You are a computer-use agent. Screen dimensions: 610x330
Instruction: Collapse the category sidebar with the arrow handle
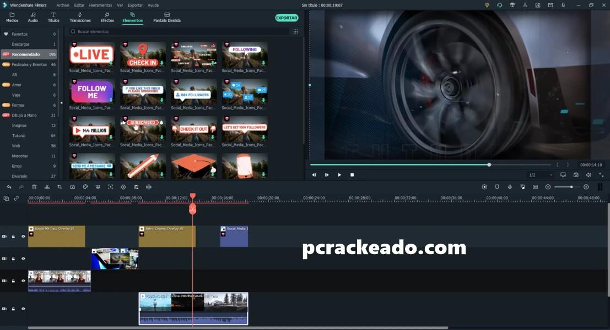pyautogui.click(x=61, y=103)
